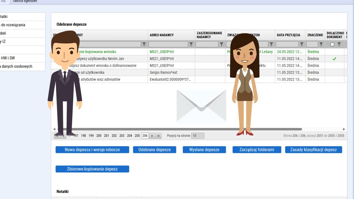Go to page 204

coord(129,136)
